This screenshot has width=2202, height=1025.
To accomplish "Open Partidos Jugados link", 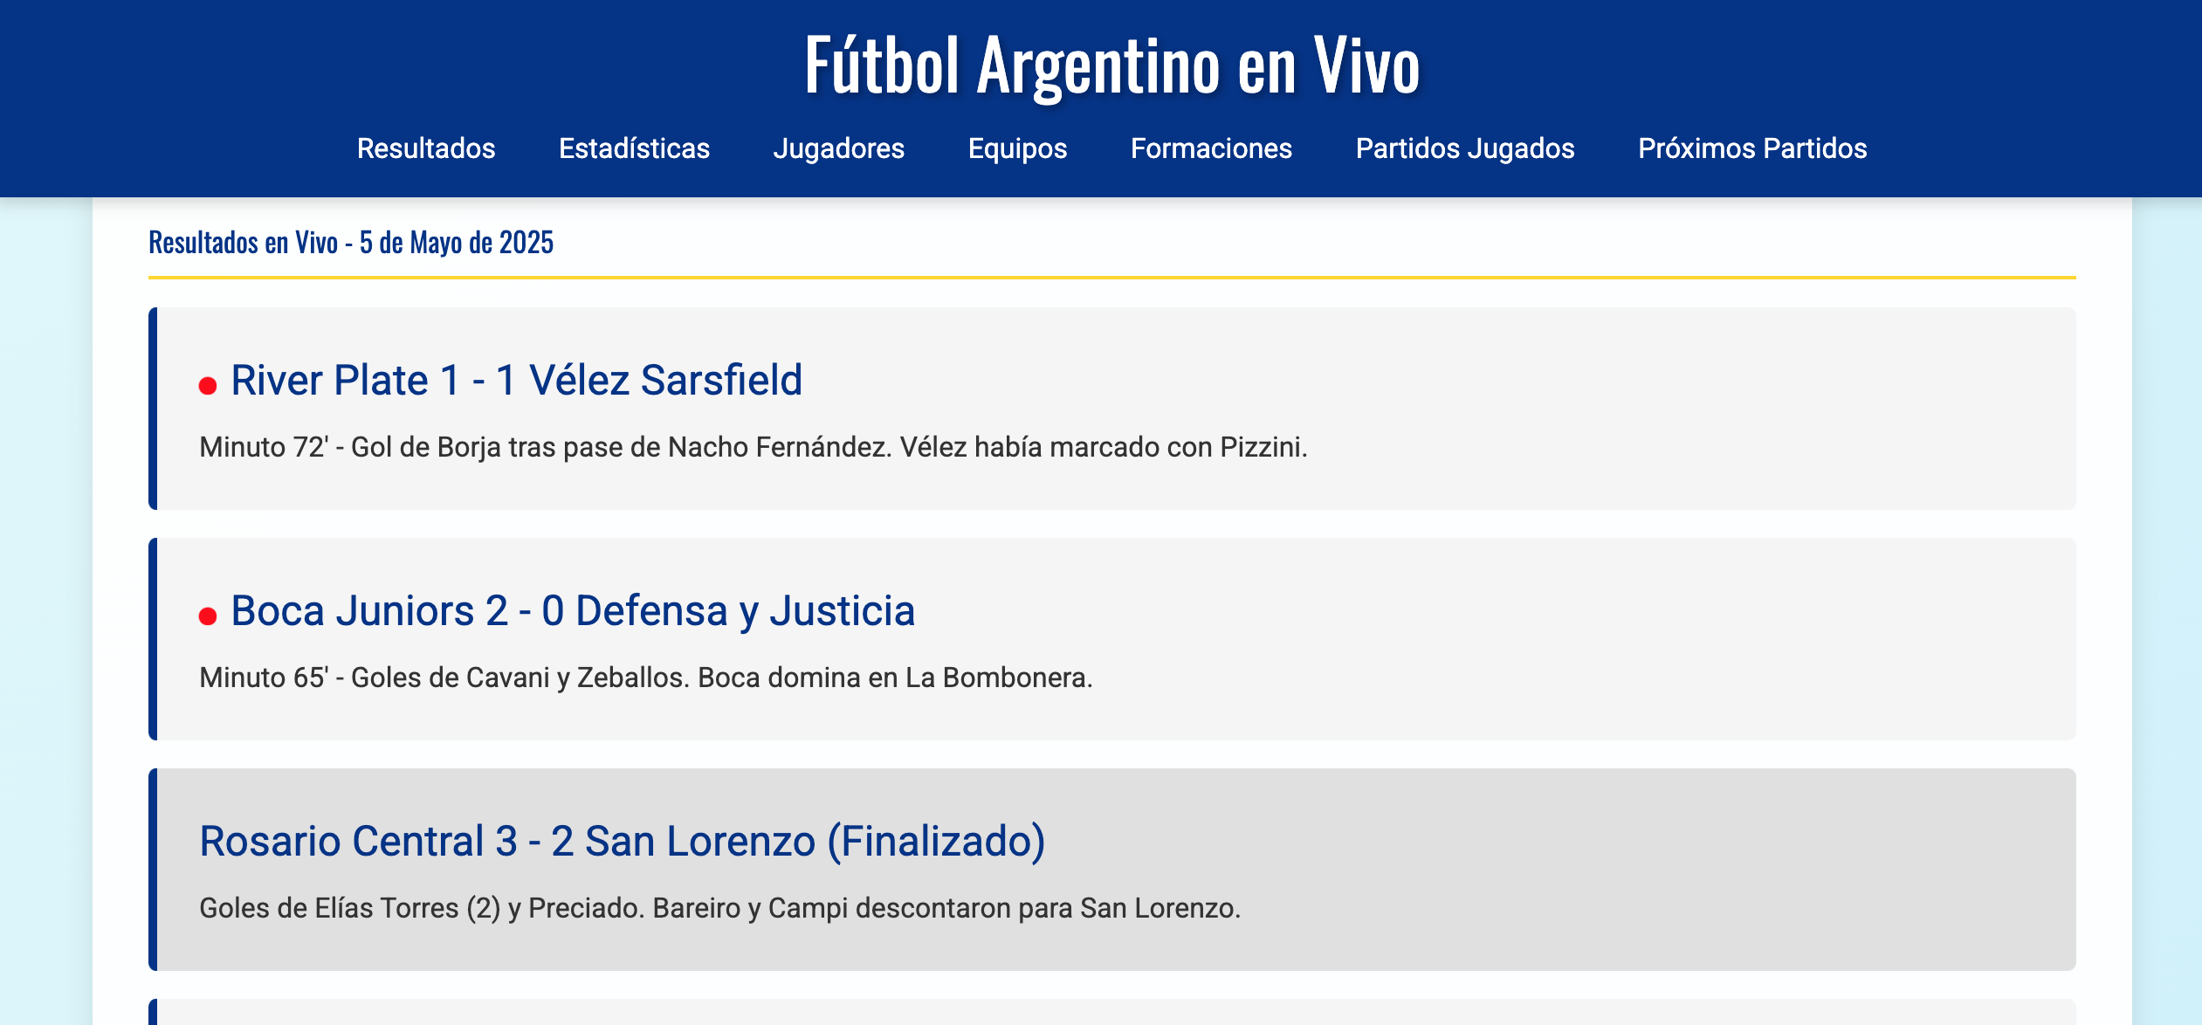I will (x=1465, y=148).
